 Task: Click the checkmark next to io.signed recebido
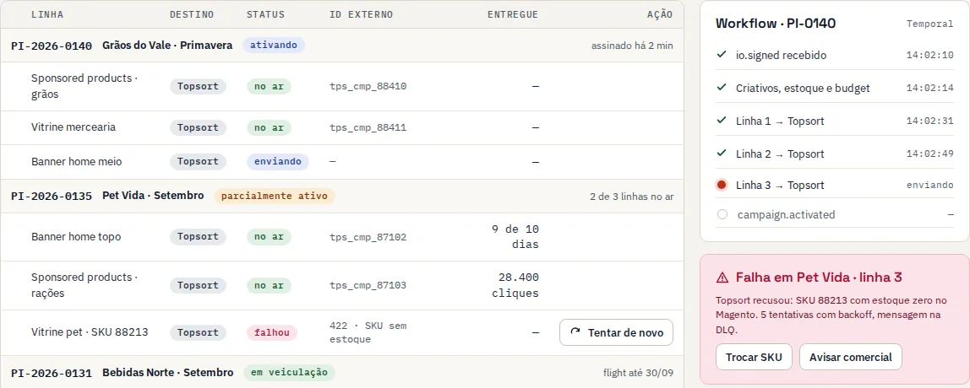click(722, 55)
